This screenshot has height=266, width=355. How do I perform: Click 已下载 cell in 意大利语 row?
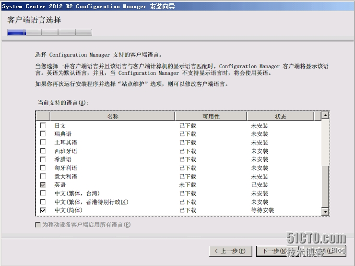click(x=188, y=177)
